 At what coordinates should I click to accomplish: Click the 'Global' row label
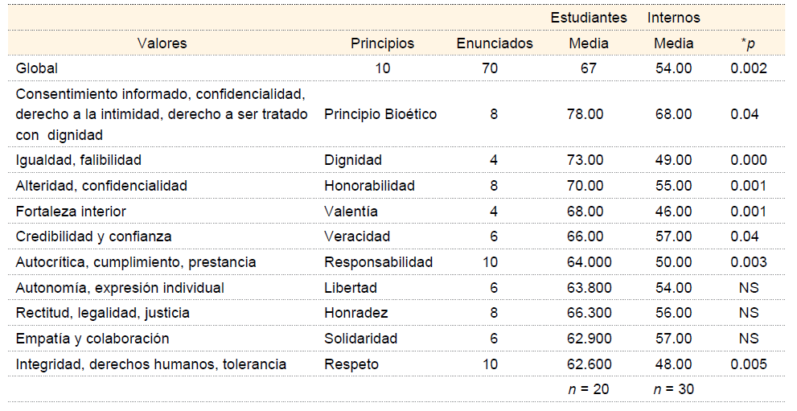(37, 68)
